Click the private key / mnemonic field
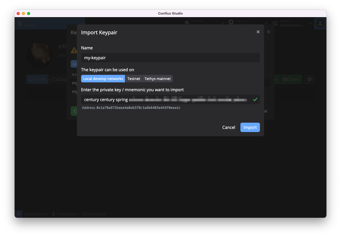Viewport: 341px width, 237px height. click(x=170, y=100)
